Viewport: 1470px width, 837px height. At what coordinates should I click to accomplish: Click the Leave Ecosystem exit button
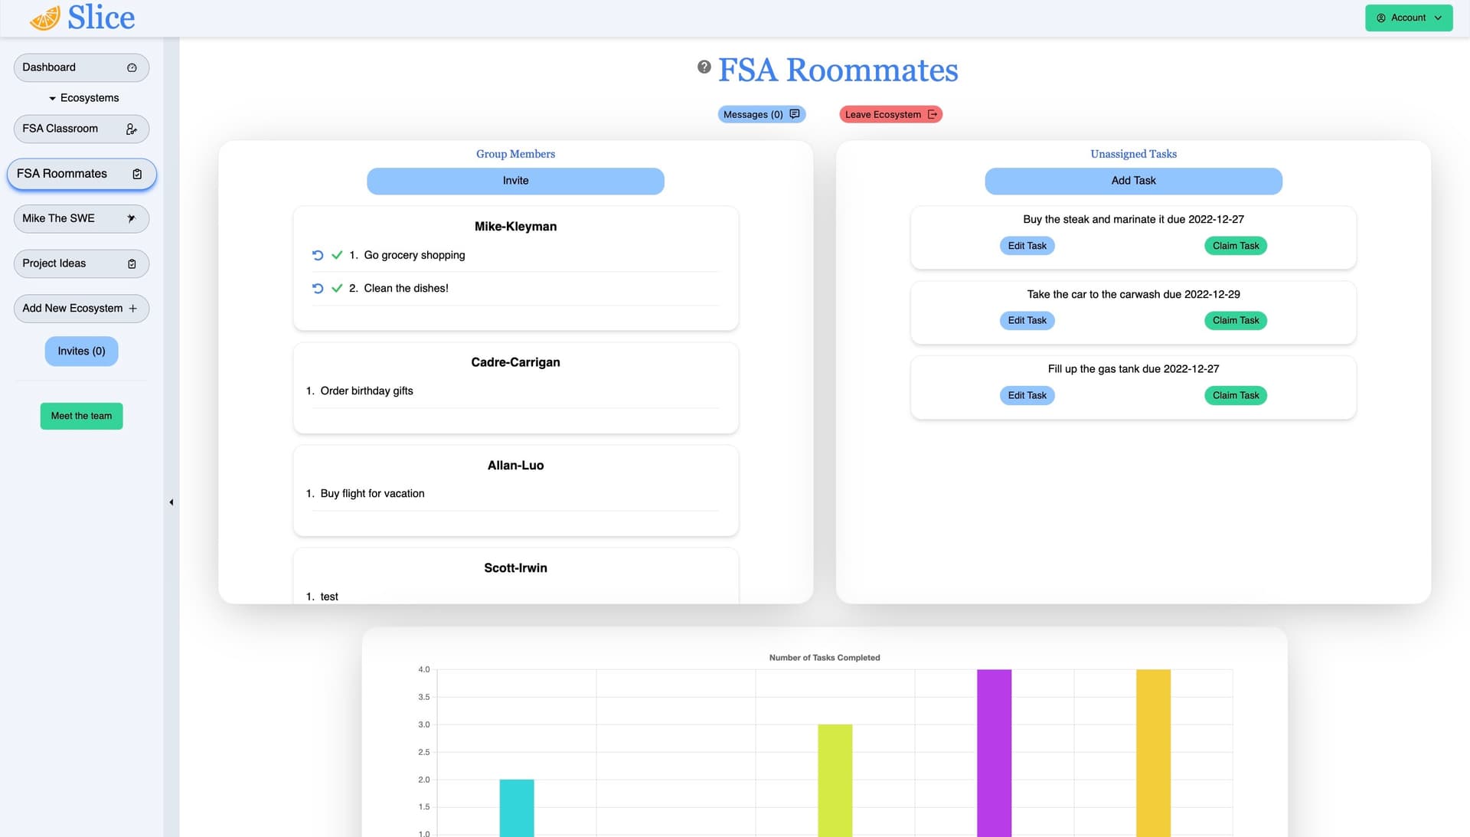[890, 114]
